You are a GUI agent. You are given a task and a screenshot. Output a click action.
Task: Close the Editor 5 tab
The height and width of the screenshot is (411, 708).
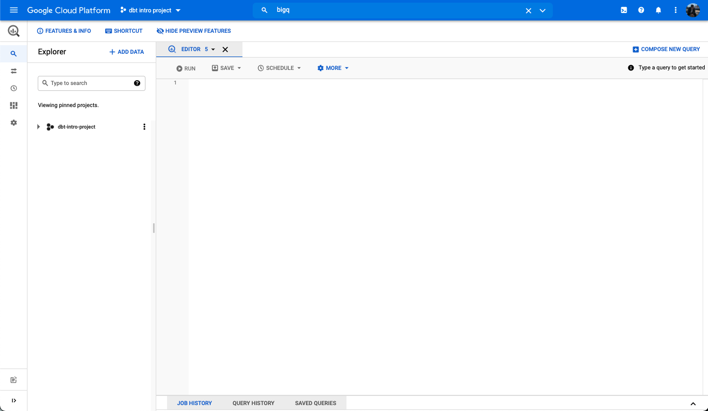(225, 49)
